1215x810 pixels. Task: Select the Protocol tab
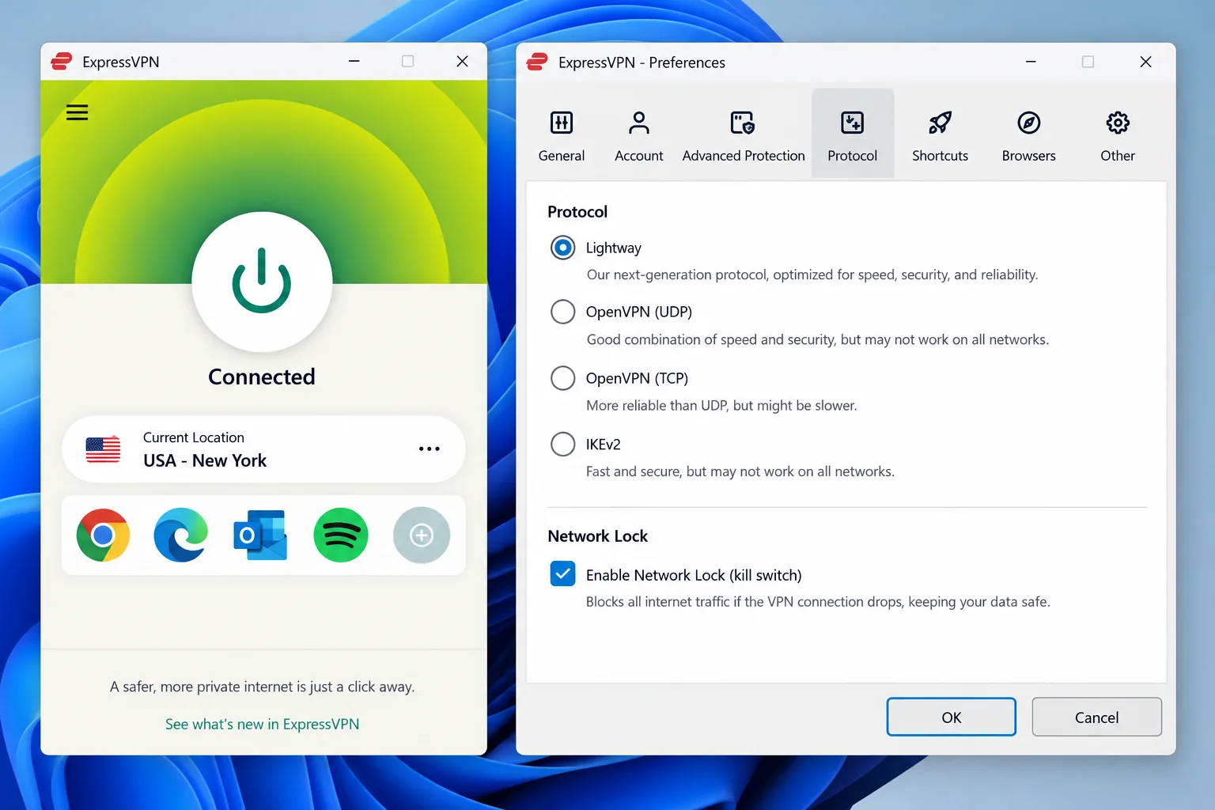pos(853,133)
